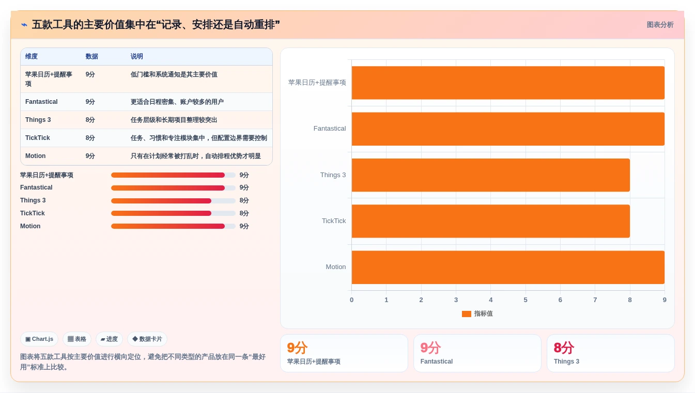Image resolution: width=695 pixels, height=393 pixels.
Task: Click the TickTick progress bar
Action: point(173,213)
